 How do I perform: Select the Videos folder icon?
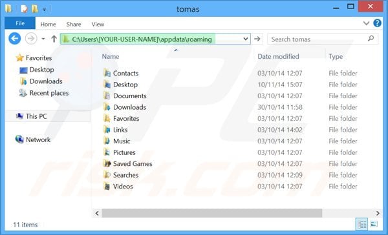pyautogui.click(x=107, y=187)
